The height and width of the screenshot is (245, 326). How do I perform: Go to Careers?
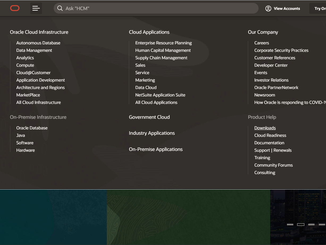coord(261,43)
